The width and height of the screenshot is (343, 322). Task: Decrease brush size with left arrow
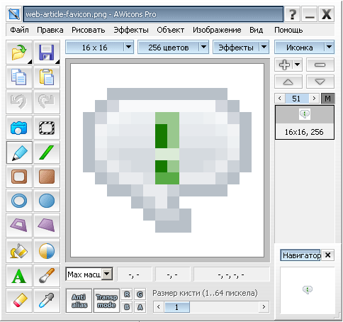[159, 307]
